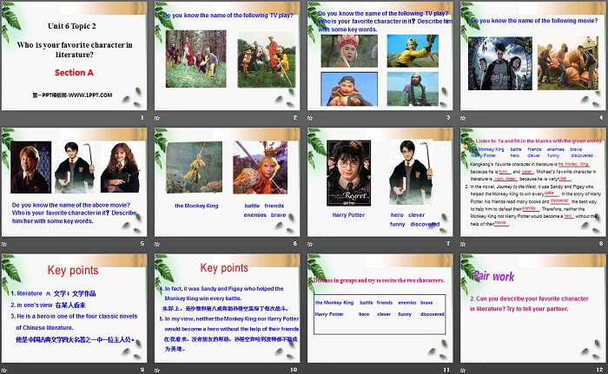Select slide 7 with Harry Potter poster
This screenshot has height=374, width=608.
tap(380, 182)
